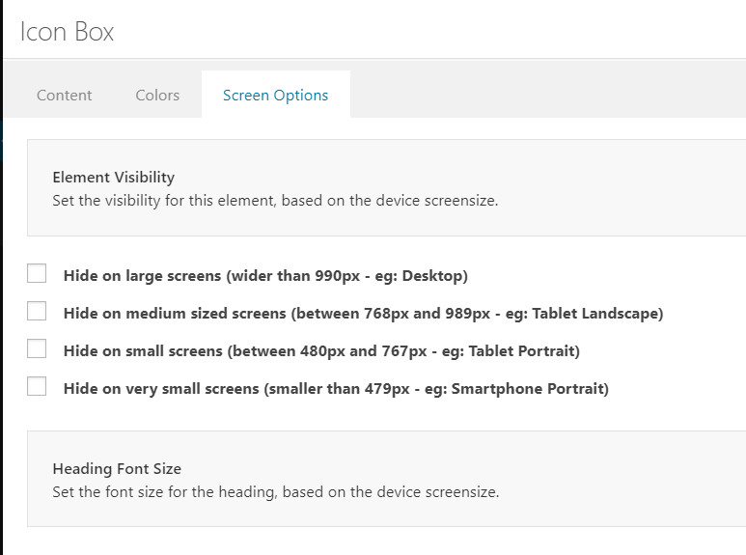The width and height of the screenshot is (746, 555).
Task: Click the Tablet Landscape medium screens label
Action: point(363,313)
